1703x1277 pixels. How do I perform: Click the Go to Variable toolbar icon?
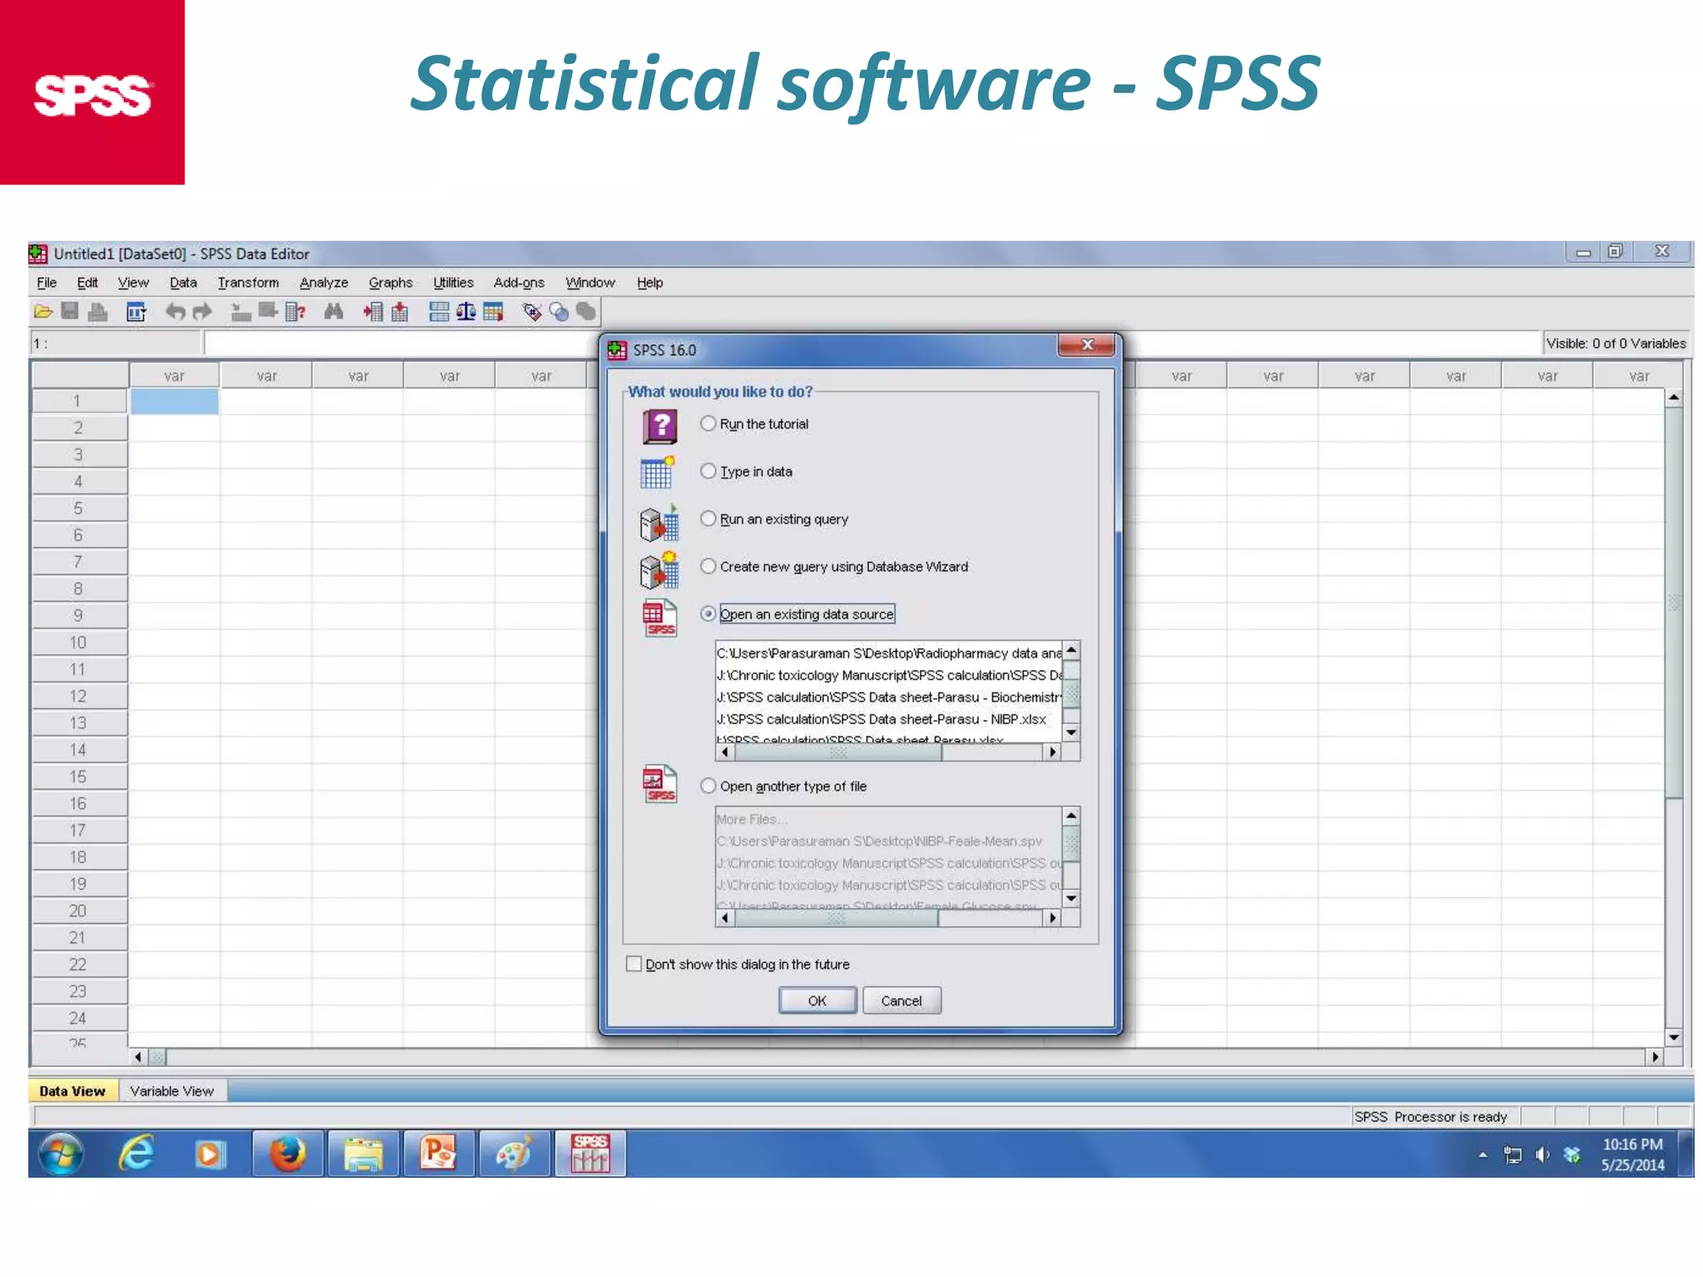268,312
